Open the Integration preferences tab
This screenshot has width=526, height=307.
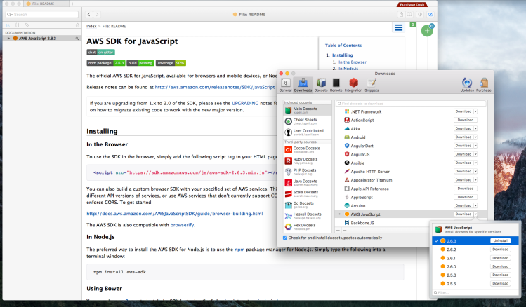(x=353, y=85)
